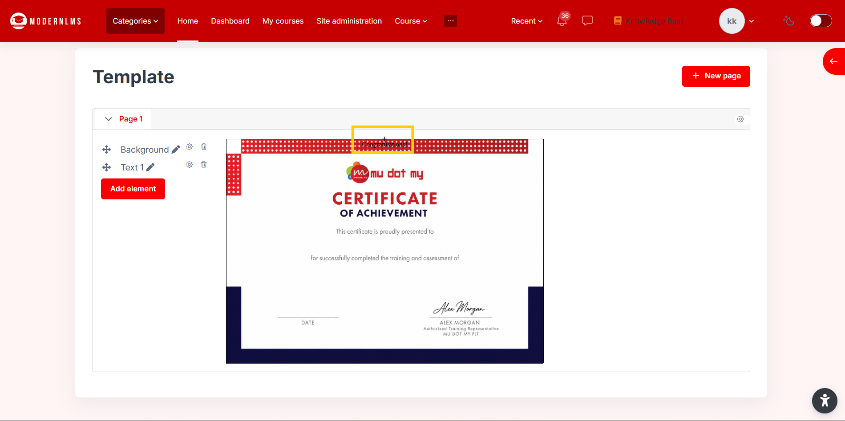Edit Text 1 element name pencil
Viewport: 845px width, 421px height.
click(x=150, y=167)
